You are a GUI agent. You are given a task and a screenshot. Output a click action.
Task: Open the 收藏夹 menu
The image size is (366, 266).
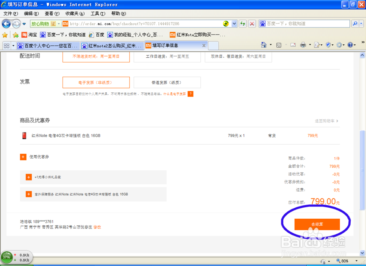[x=75, y=14]
